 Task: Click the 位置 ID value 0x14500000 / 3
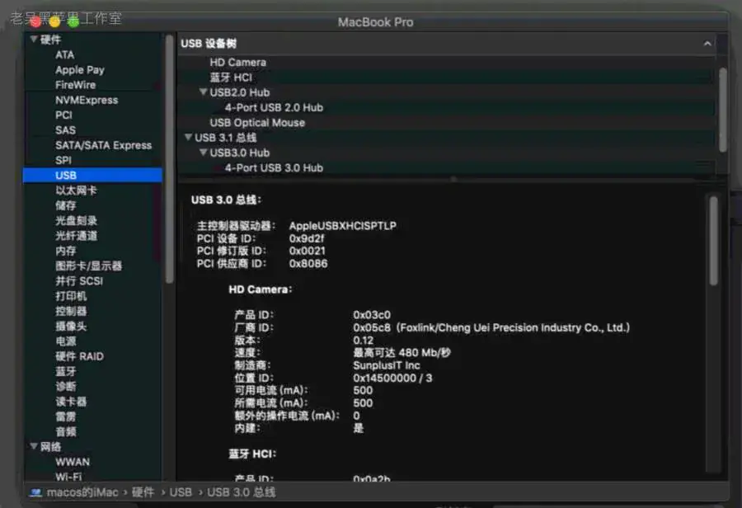pos(392,378)
